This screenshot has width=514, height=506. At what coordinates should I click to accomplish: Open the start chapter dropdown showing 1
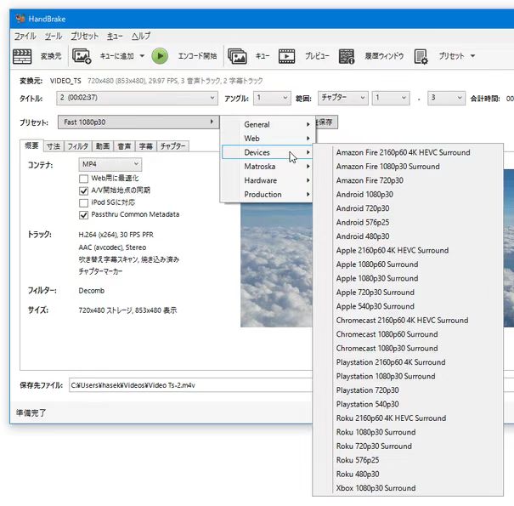391,98
